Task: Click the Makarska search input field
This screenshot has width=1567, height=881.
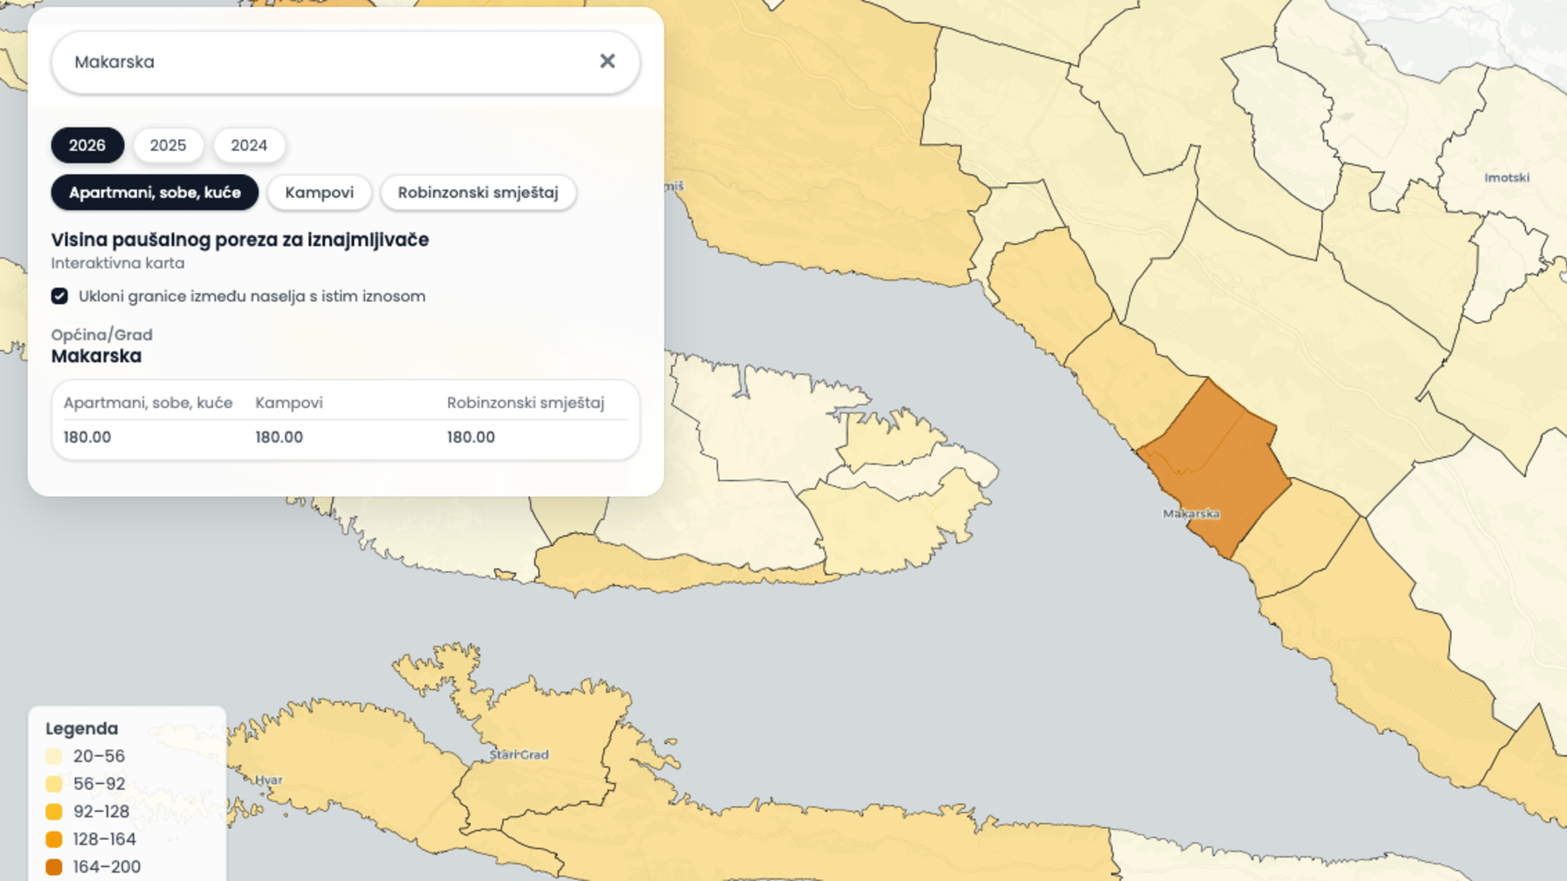Action: pyautogui.click(x=326, y=62)
